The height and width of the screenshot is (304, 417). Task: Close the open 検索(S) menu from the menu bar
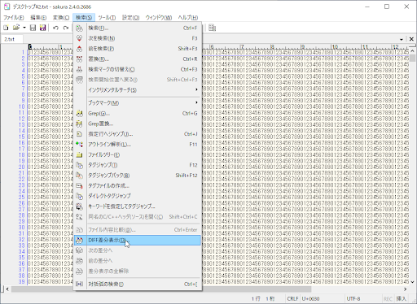[x=84, y=18]
